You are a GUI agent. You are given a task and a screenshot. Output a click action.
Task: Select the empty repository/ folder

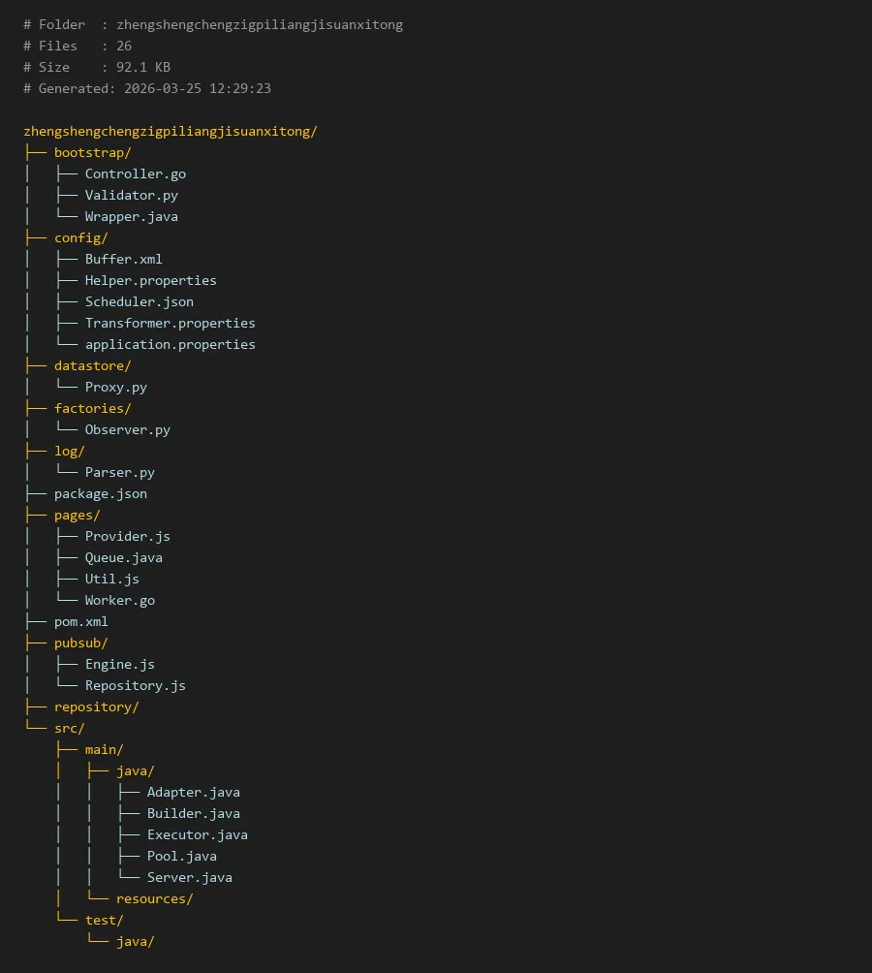click(96, 706)
